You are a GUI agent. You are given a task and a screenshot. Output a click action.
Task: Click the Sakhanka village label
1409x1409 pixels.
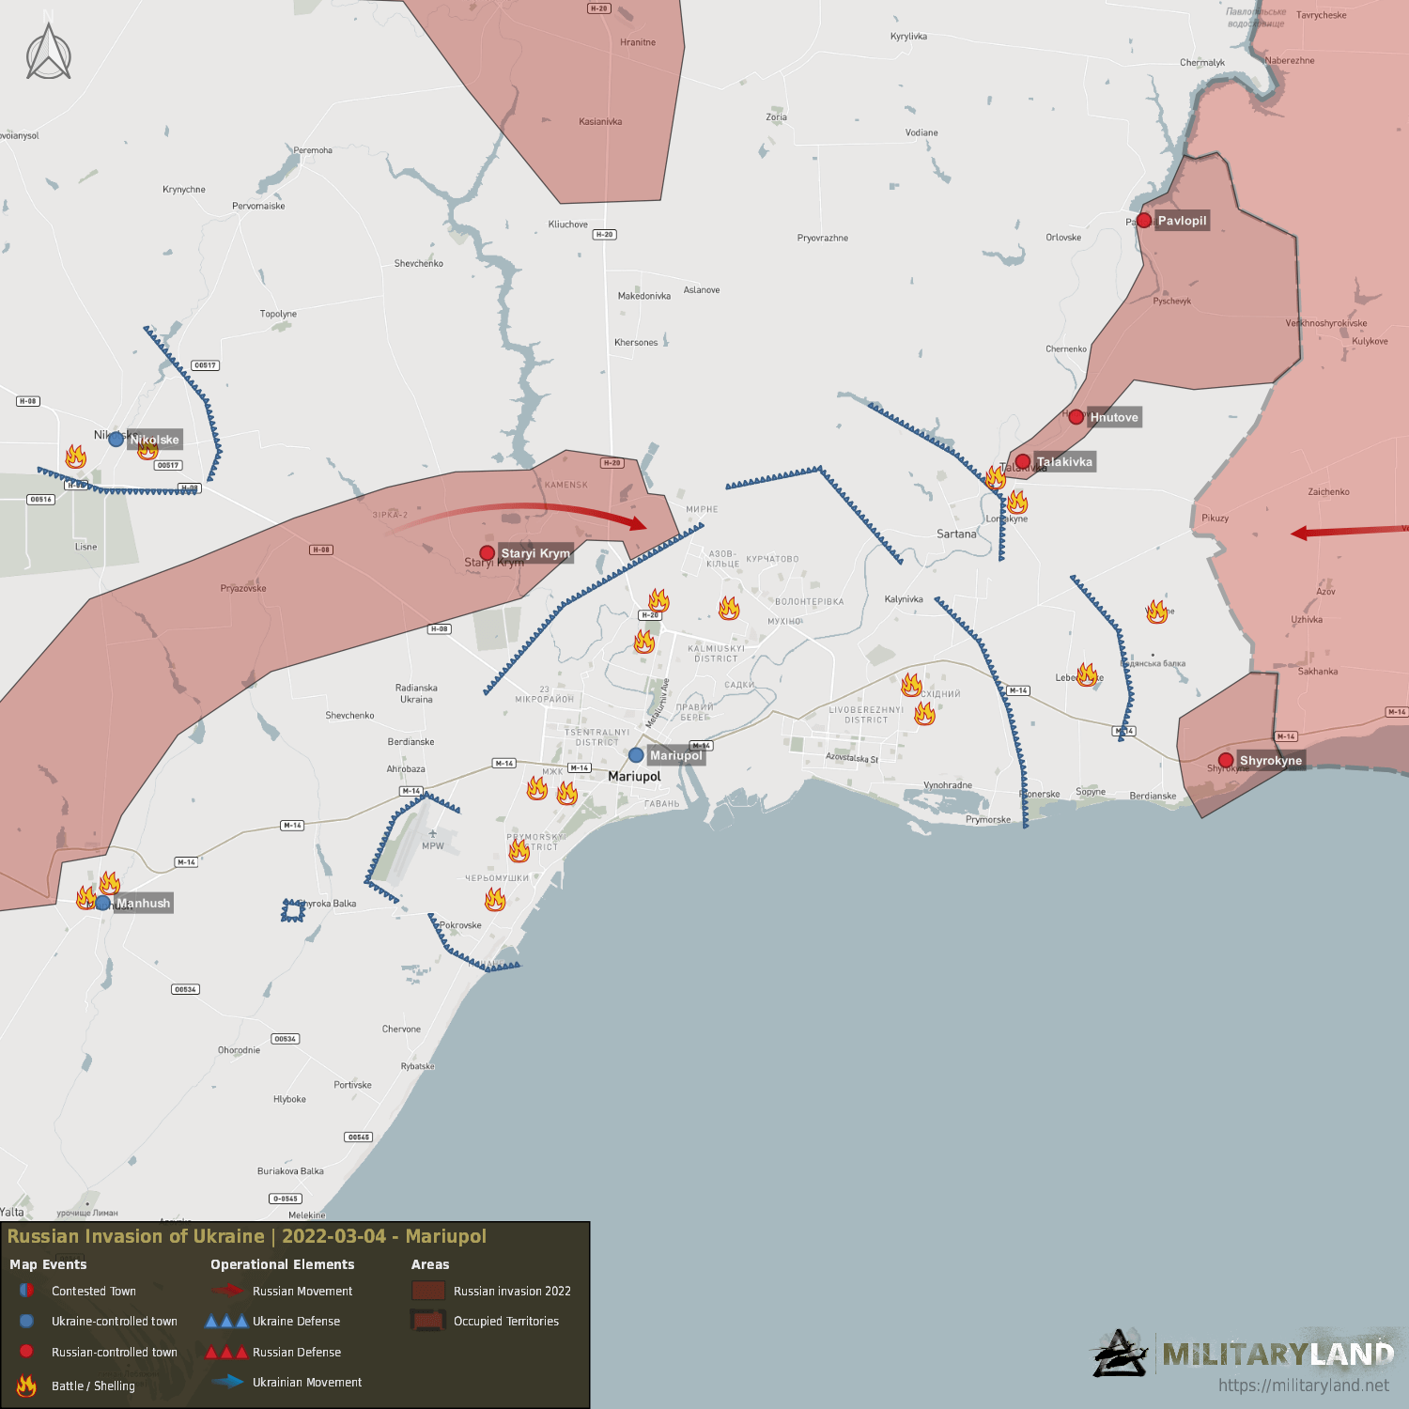pos(1318,671)
